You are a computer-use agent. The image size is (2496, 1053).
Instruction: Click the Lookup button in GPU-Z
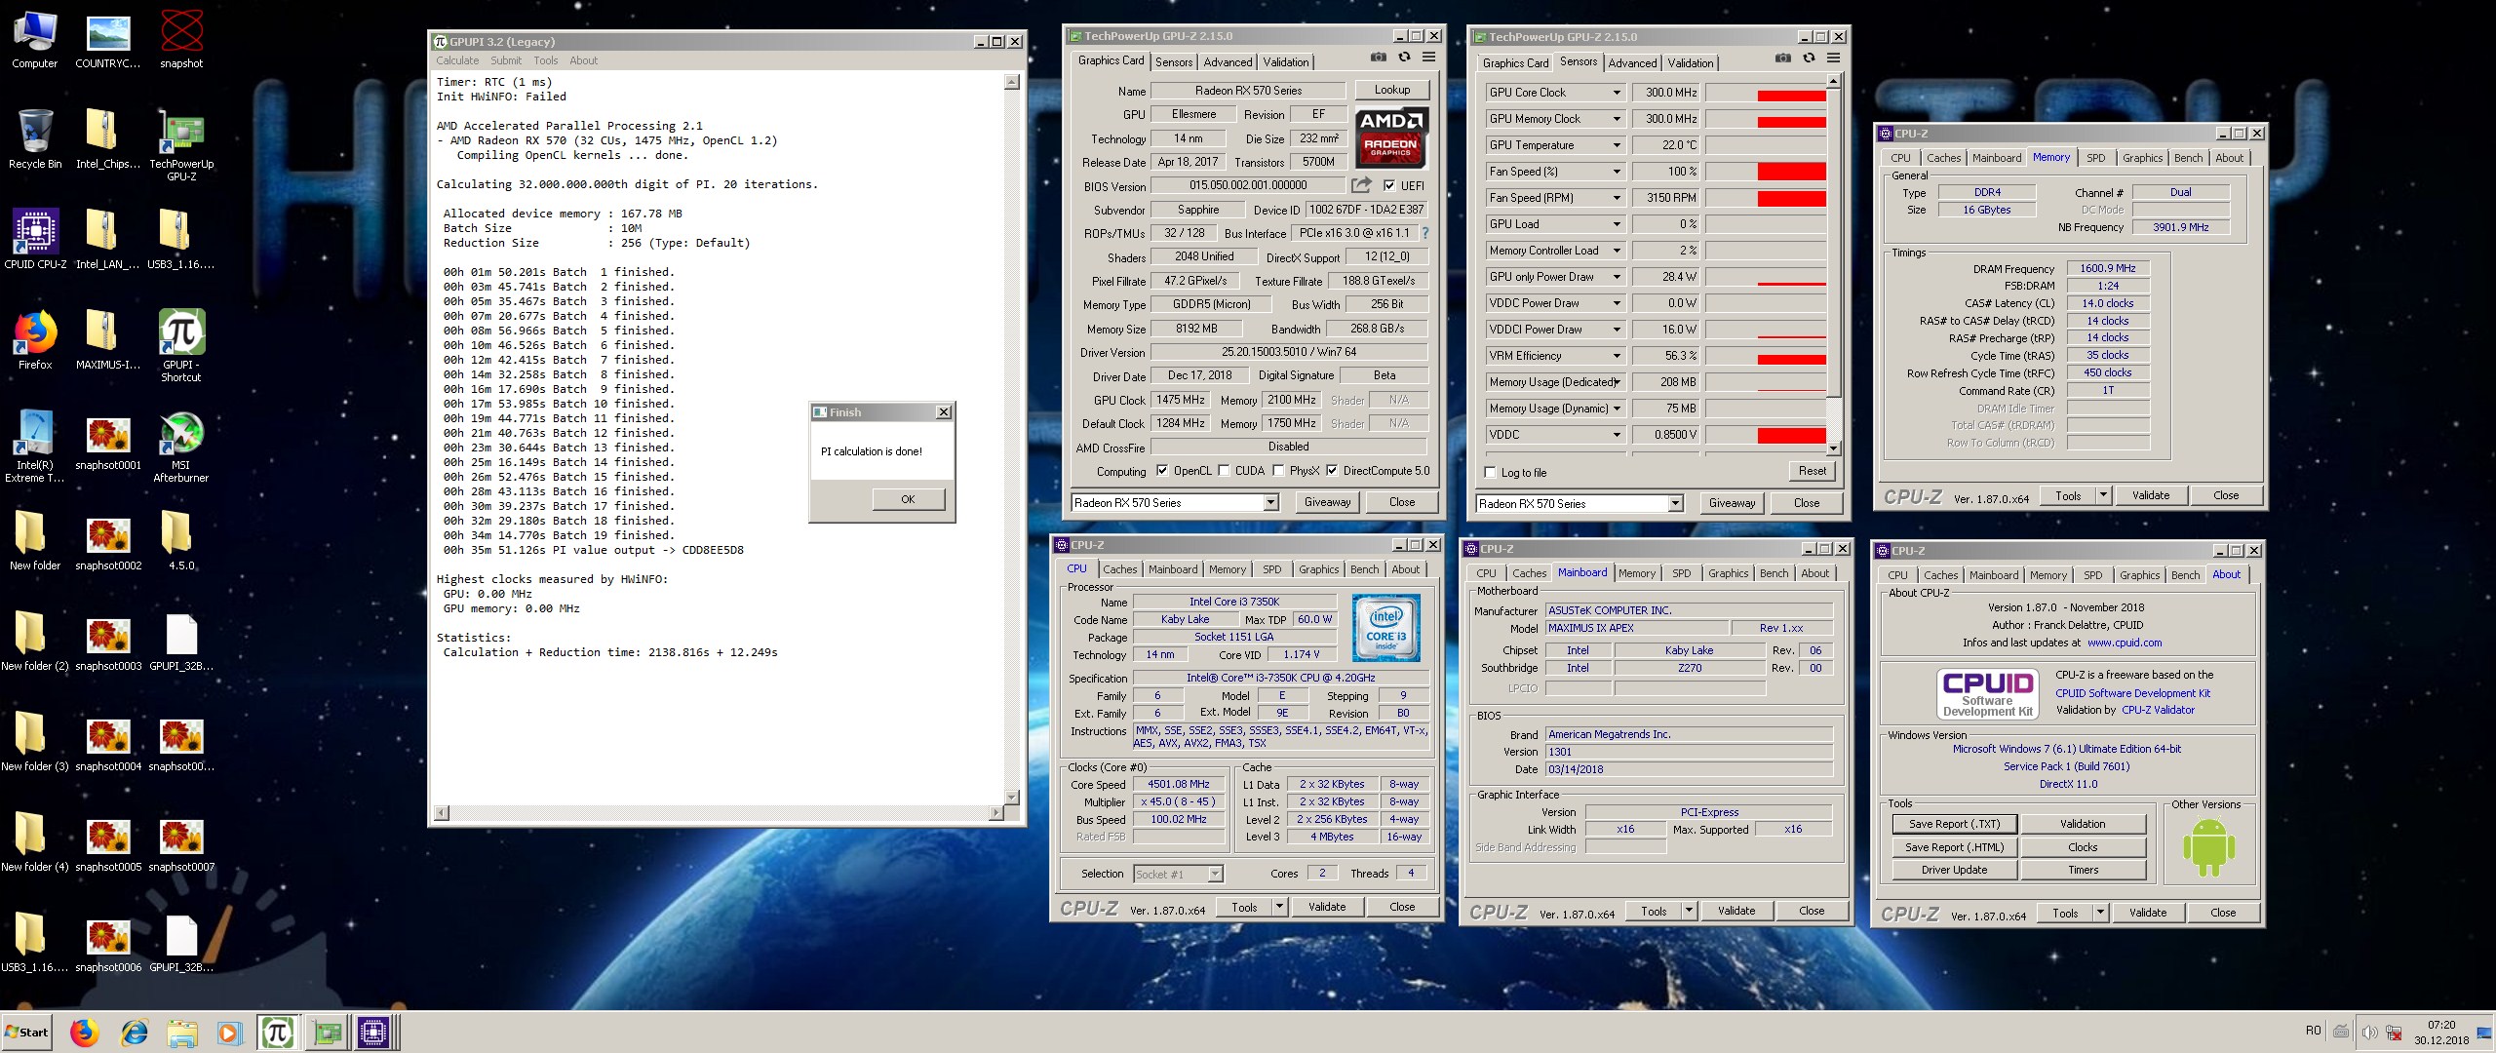coord(1391,90)
